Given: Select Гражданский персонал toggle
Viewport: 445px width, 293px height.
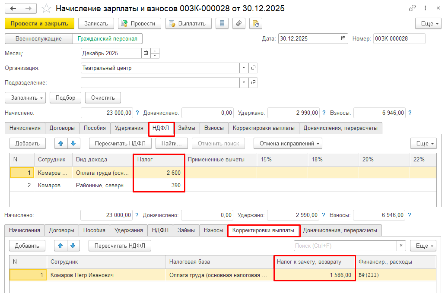Looking at the screenshot, I should 108,39.
